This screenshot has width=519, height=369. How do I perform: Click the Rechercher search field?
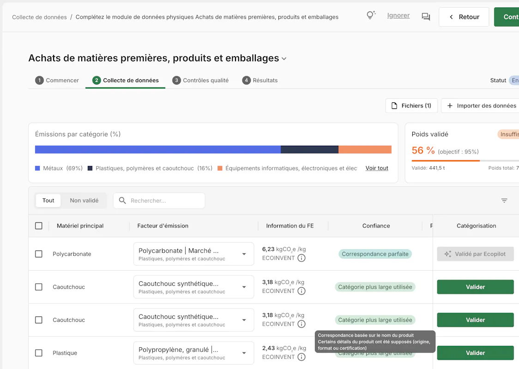[159, 200]
